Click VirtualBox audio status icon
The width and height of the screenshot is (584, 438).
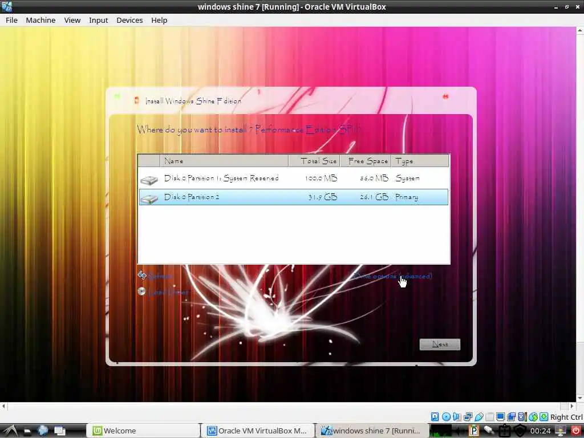[457, 417]
